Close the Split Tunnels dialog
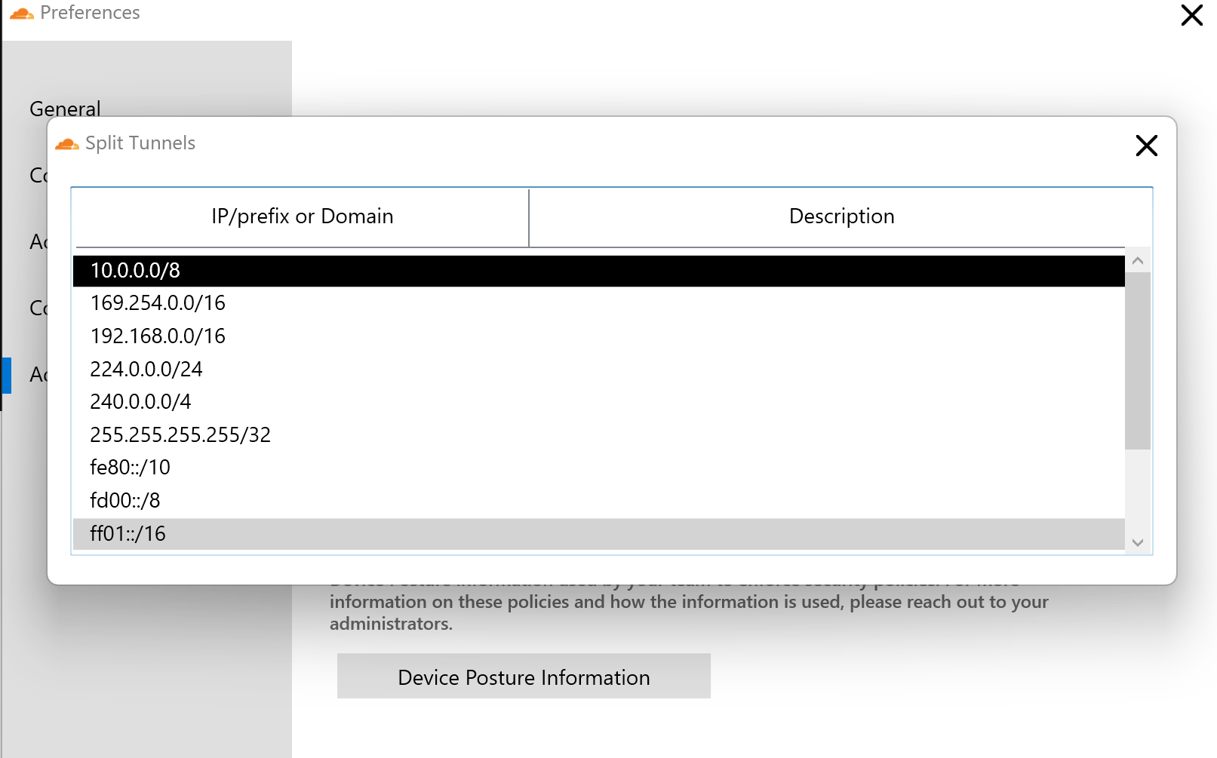This screenshot has height=758, width=1217. point(1146,146)
